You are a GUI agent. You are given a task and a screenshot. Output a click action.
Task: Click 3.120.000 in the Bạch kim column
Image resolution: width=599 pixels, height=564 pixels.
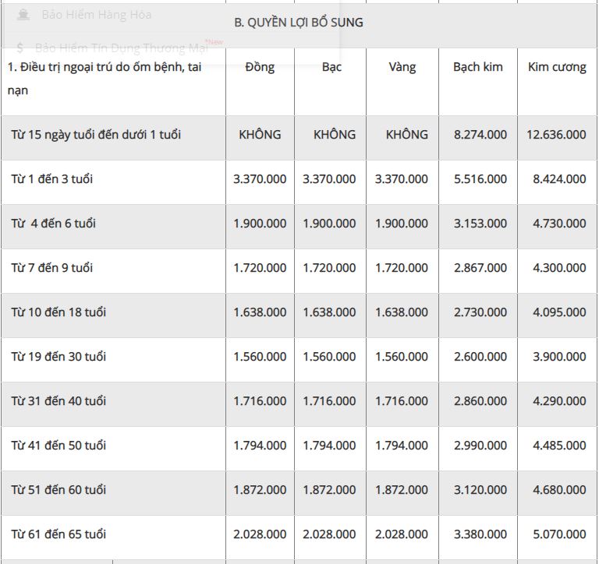[480, 490]
